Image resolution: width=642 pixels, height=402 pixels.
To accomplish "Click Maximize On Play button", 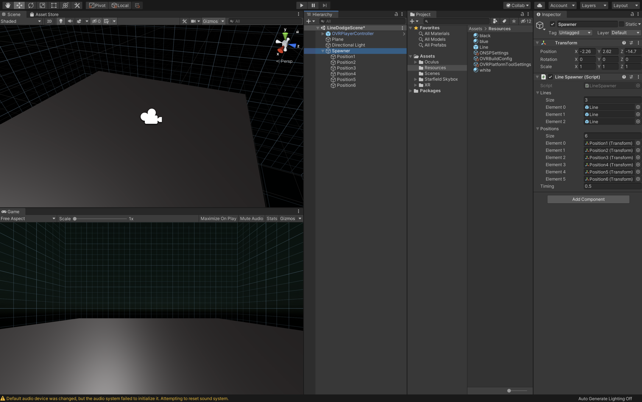I will pos(218,219).
